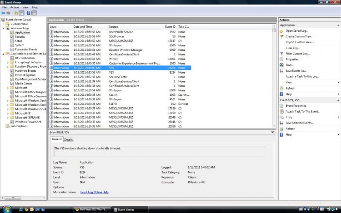Open the View submenu arrow in Actions

(x=338, y=82)
